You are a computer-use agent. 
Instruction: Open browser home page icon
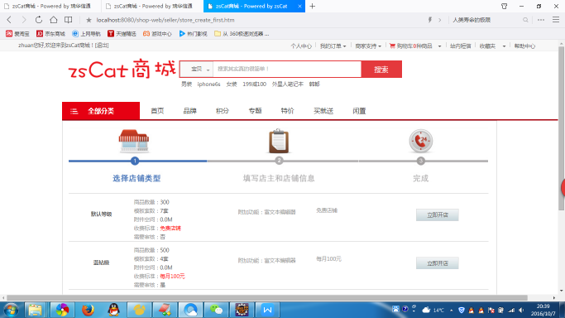53,20
